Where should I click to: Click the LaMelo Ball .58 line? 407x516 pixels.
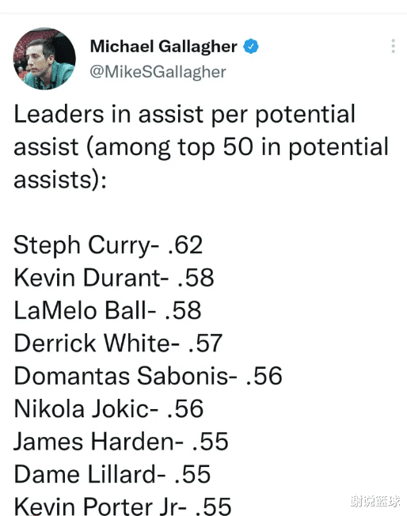point(108,310)
